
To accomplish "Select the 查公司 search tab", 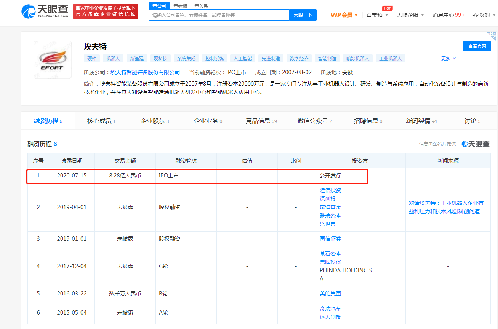I will [159, 6].
